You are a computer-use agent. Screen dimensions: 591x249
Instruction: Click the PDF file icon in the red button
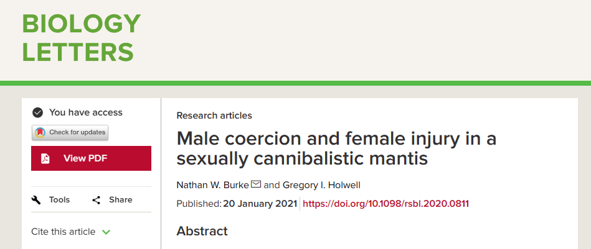(45, 158)
